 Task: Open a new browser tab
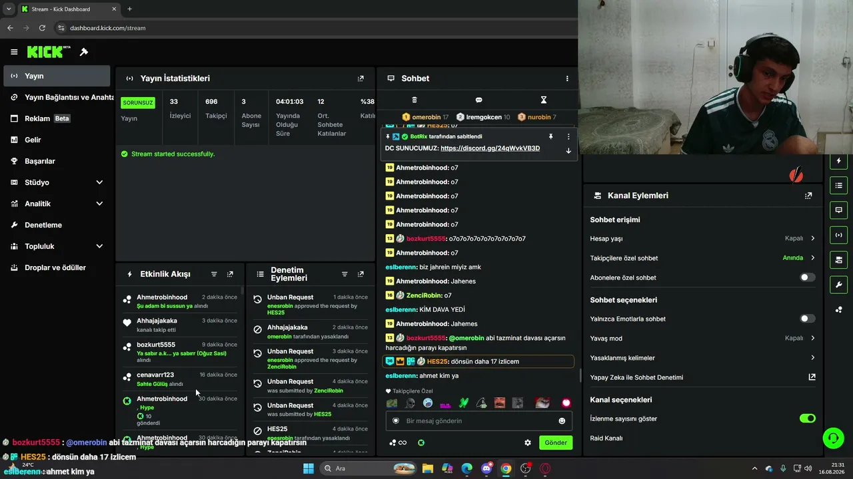click(x=129, y=9)
